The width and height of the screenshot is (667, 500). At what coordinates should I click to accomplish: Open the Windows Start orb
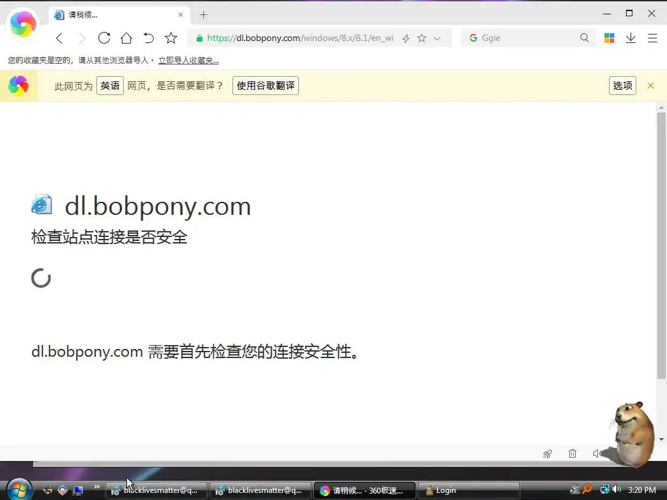click(19, 490)
